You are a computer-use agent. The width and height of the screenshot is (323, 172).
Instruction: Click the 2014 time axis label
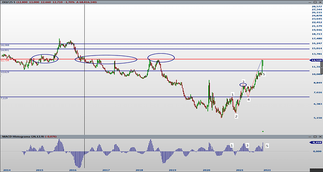click(7, 170)
